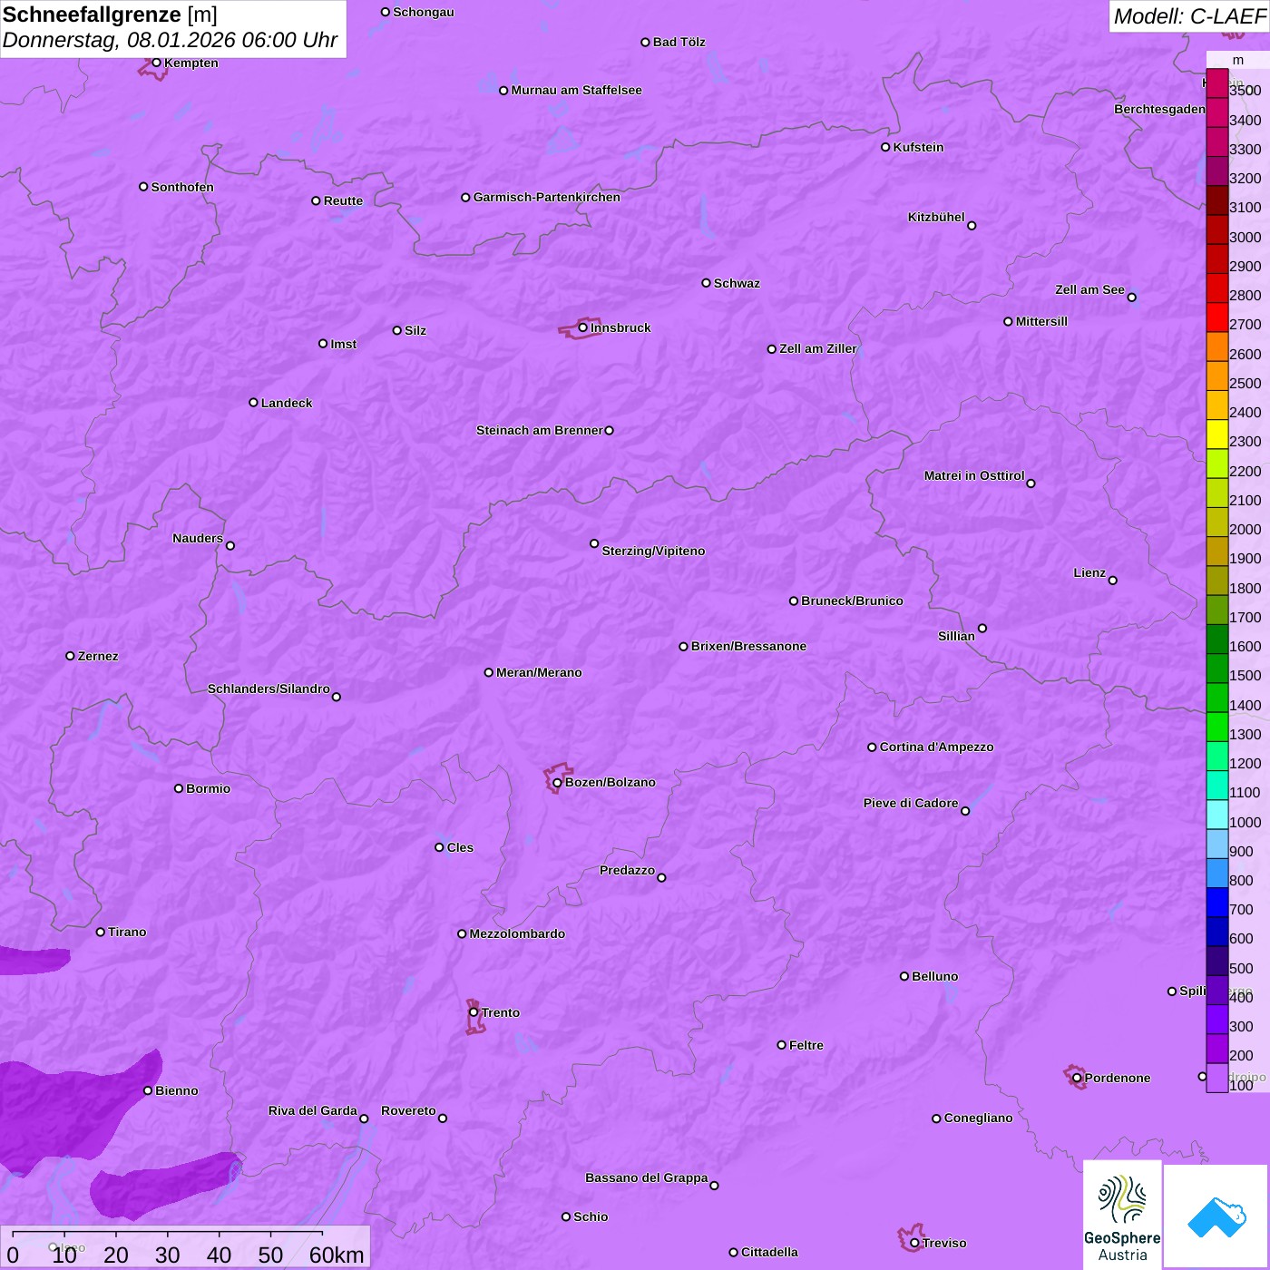Select the Bienno location dot
Screen dimensions: 1270x1270
148,1091
